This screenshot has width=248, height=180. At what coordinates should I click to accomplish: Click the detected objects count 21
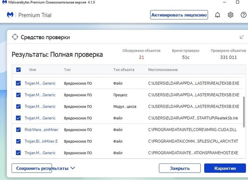141,57
